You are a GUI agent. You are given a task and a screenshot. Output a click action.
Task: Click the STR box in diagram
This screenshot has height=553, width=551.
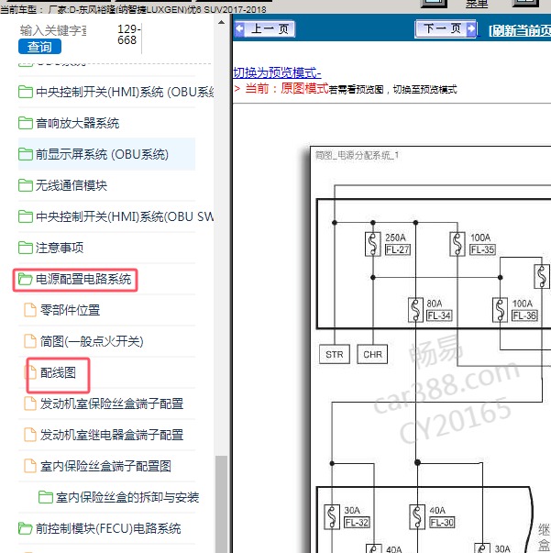tap(335, 354)
